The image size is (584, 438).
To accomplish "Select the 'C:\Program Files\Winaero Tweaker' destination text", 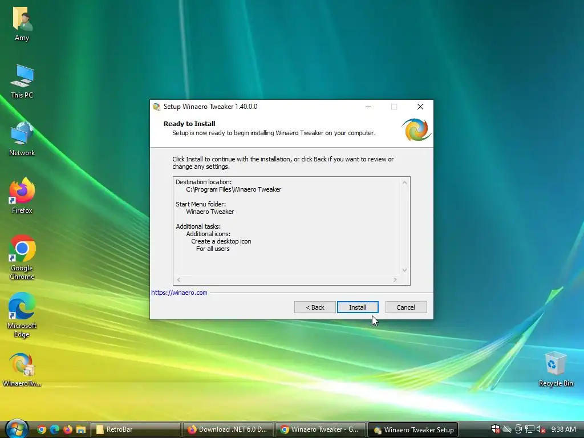I will pyautogui.click(x=233, y=189).
